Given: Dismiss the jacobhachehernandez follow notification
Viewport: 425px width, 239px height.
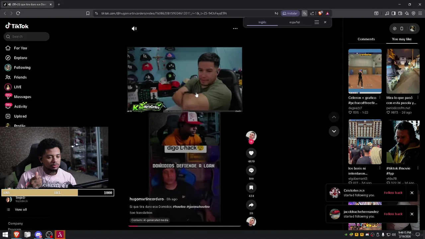Looking at the screenshot, I should (412, 214).
